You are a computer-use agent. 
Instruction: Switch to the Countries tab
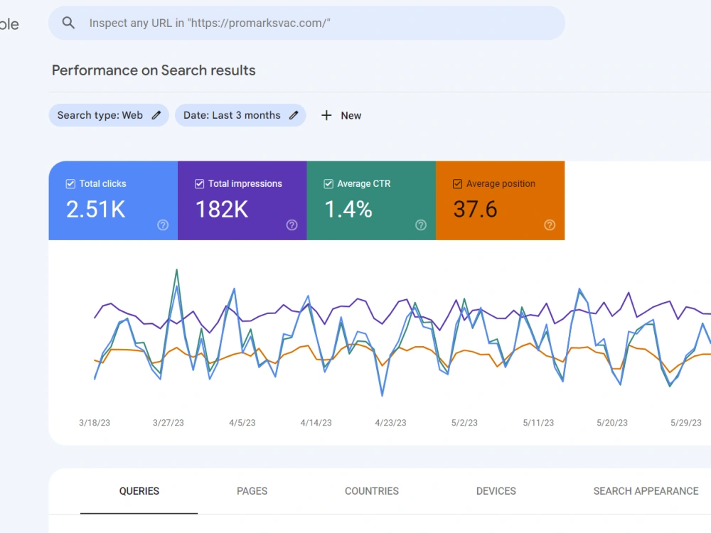point(372,491)
